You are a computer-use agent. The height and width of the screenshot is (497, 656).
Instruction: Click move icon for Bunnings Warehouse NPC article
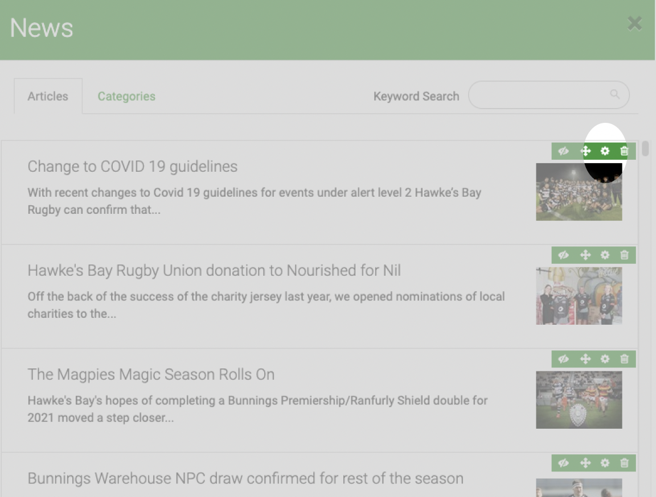(x=585, y=463)
